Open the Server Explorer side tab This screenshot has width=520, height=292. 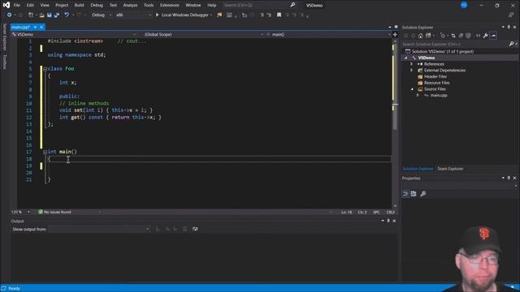pos(5,36)
